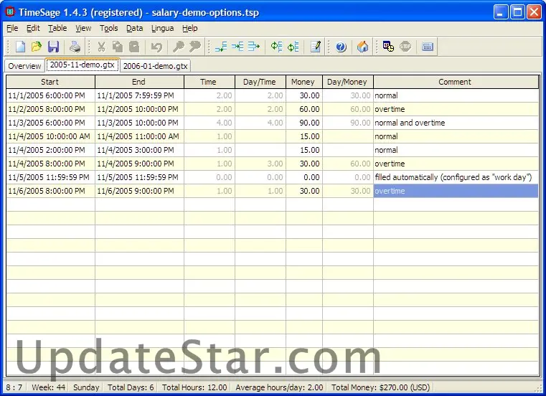Click the Money cell showing 90.00
The width and height of the screenshot is (546, 396).
(x=303, y=123)
